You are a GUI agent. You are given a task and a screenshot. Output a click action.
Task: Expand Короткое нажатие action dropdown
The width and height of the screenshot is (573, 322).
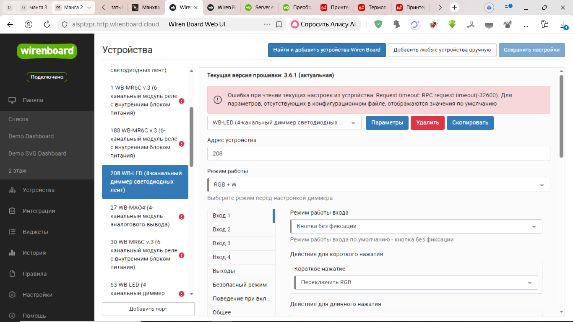pos(416,282)
